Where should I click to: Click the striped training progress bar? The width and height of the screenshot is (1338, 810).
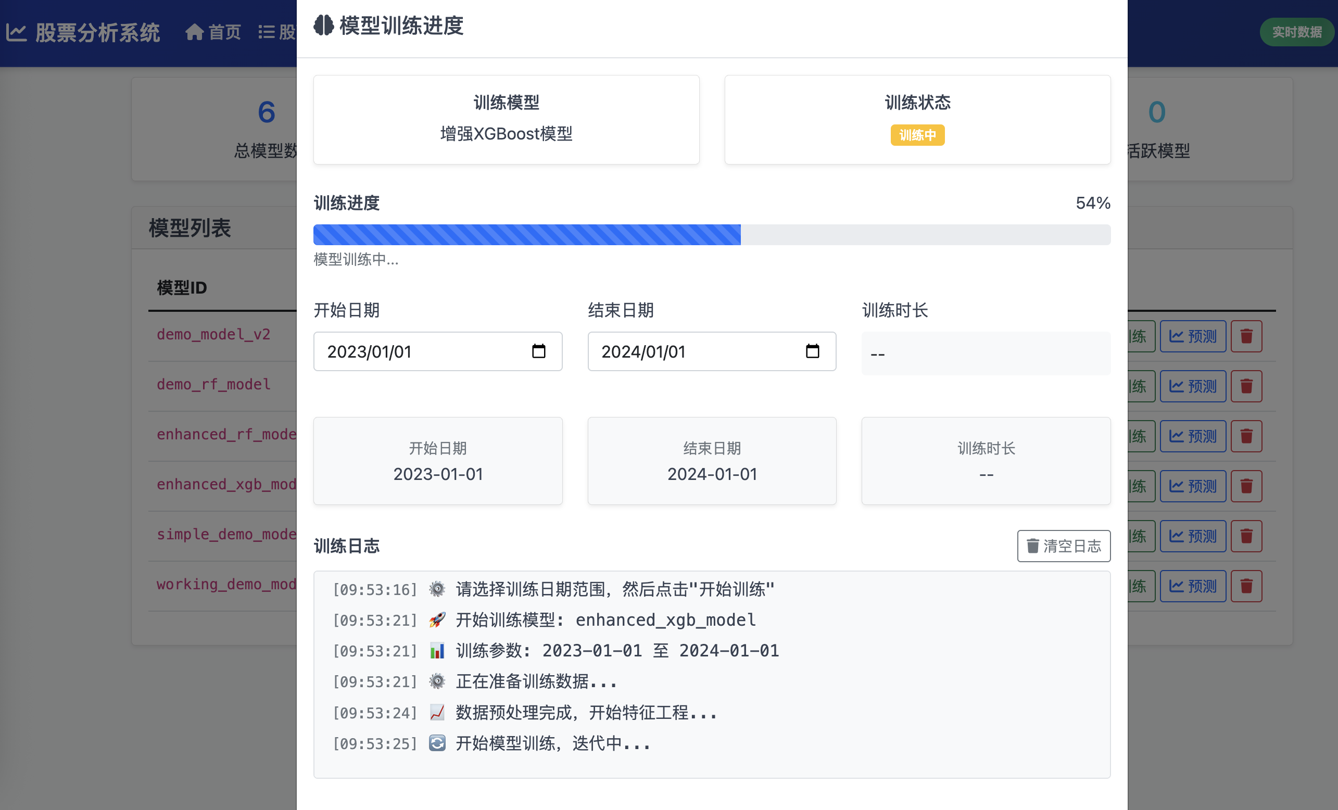coord(527,235)
